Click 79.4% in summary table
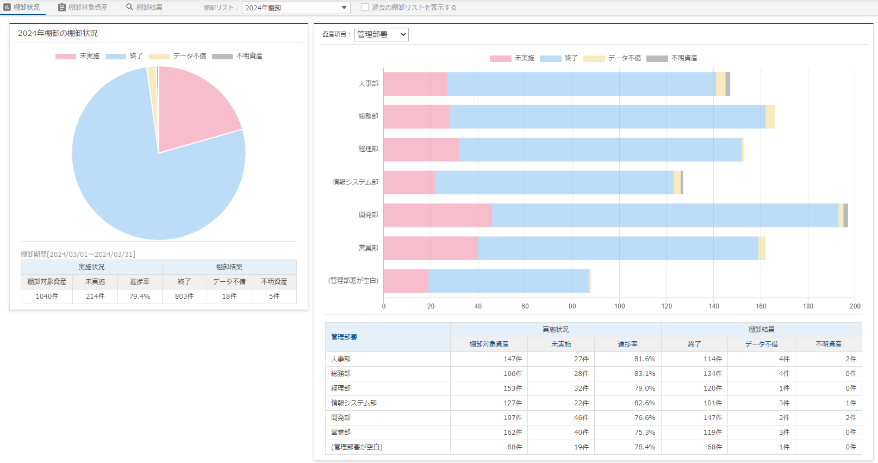The height and width of the screenshot is (463, 878). (140, 297)
